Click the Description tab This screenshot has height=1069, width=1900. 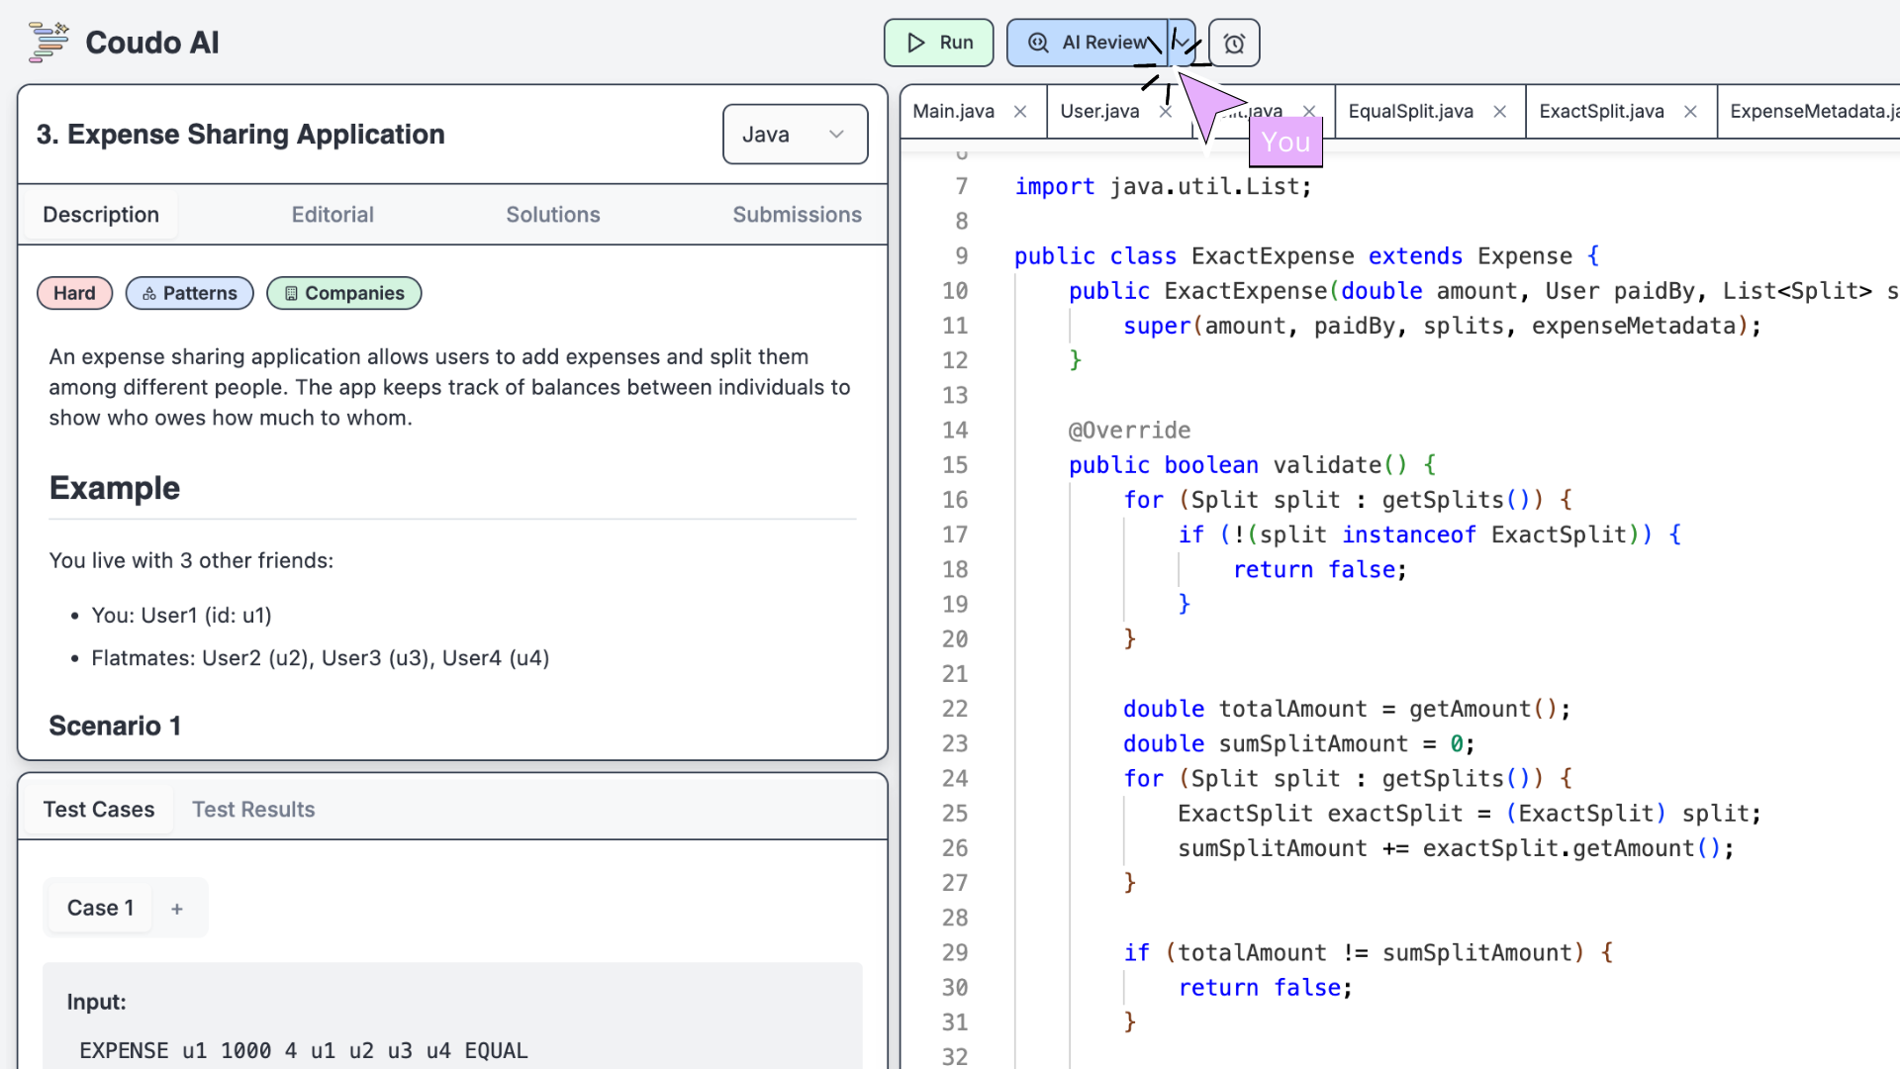pos(101,214)
